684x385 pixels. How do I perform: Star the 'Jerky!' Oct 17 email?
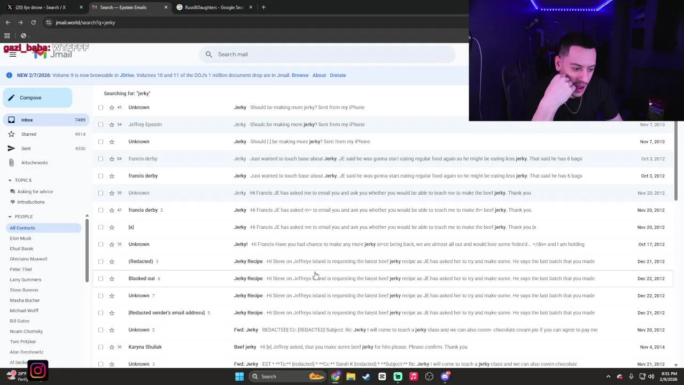tap(112, 244)
